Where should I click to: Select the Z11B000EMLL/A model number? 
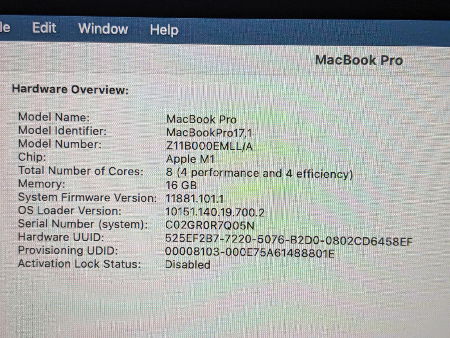pyautogui.click(x=210, y=146)
